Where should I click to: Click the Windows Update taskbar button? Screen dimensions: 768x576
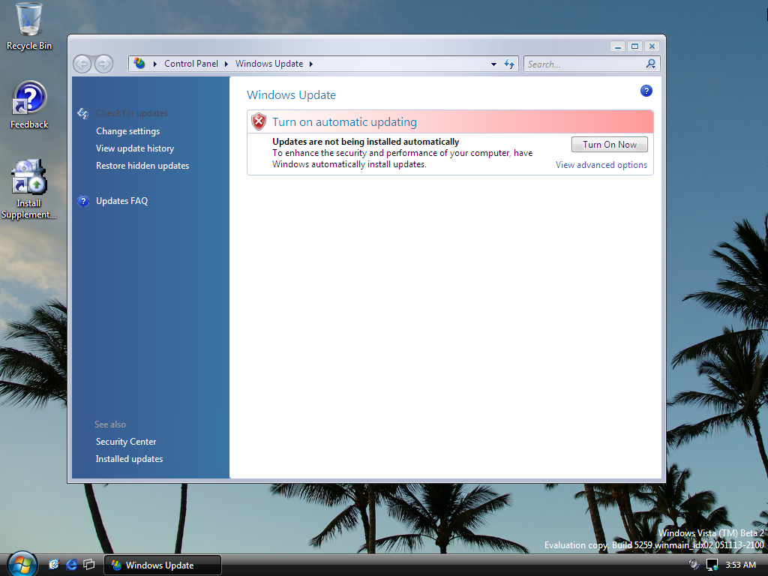163,565
